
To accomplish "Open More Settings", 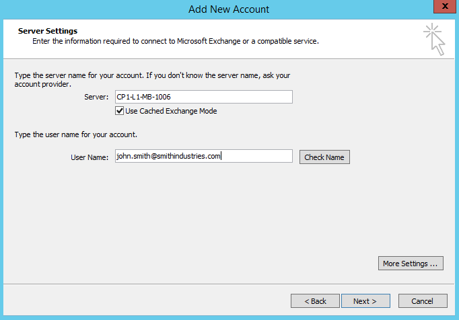I will (411, 264).
